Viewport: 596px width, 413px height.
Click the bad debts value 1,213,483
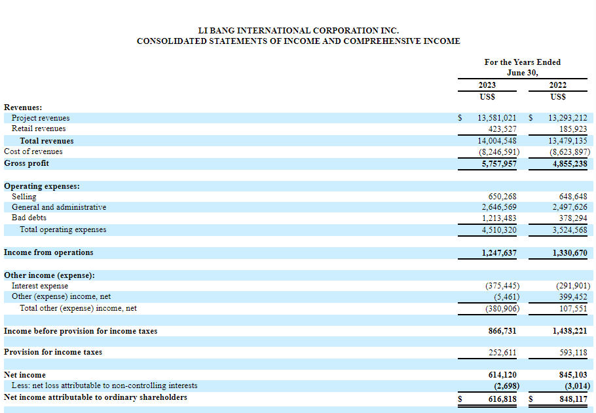click(499, 218)
